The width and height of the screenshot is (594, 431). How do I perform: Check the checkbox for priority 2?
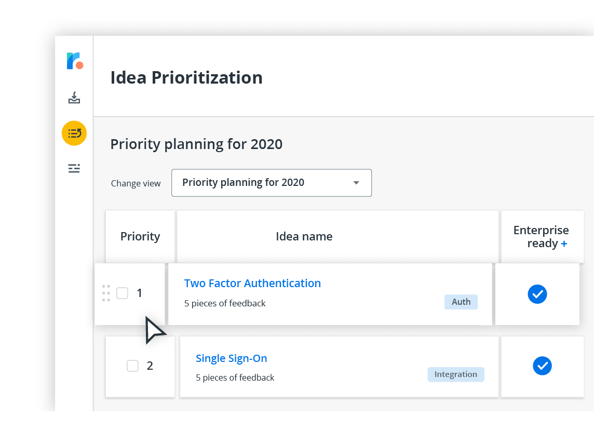133,366
